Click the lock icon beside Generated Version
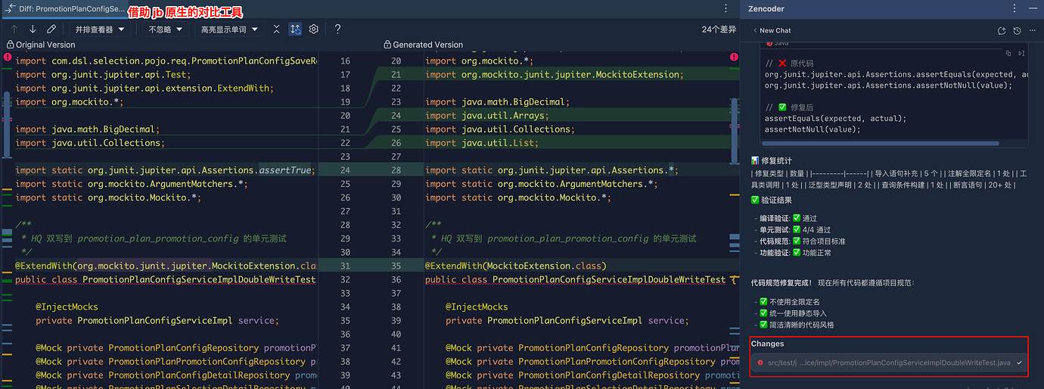 coord(387,45)
